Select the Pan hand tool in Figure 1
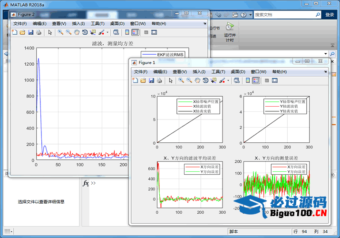Viewport: 340px width, 238px height. coord(197,80)
